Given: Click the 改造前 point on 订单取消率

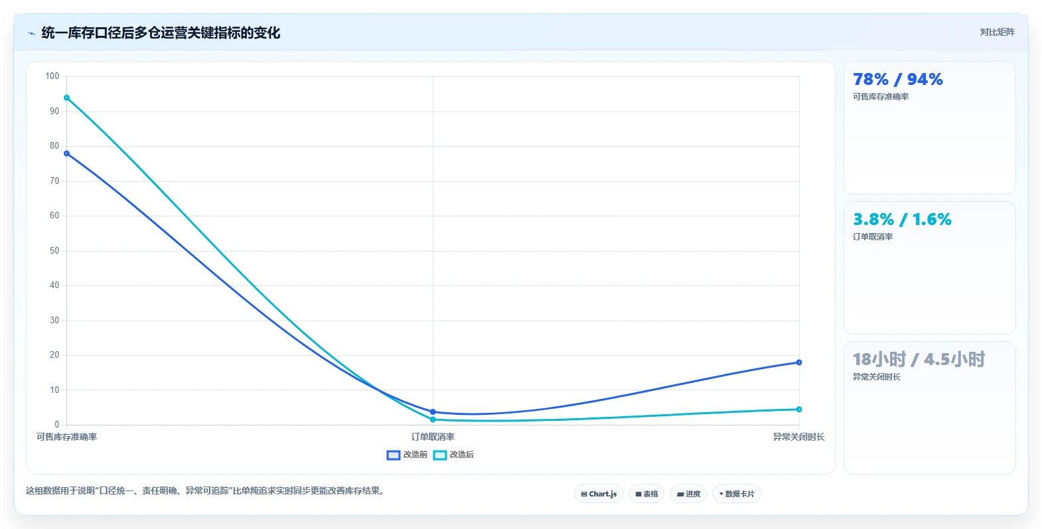Looking at the screenshot, I should (x=433, y=412).
